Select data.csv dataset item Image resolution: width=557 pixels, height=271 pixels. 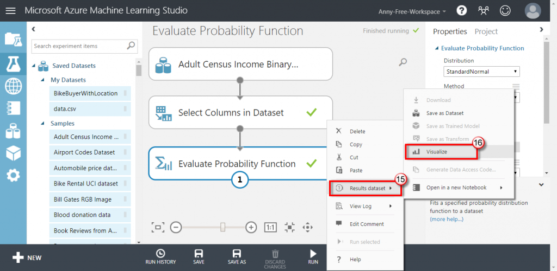click(x=90, y=109)
